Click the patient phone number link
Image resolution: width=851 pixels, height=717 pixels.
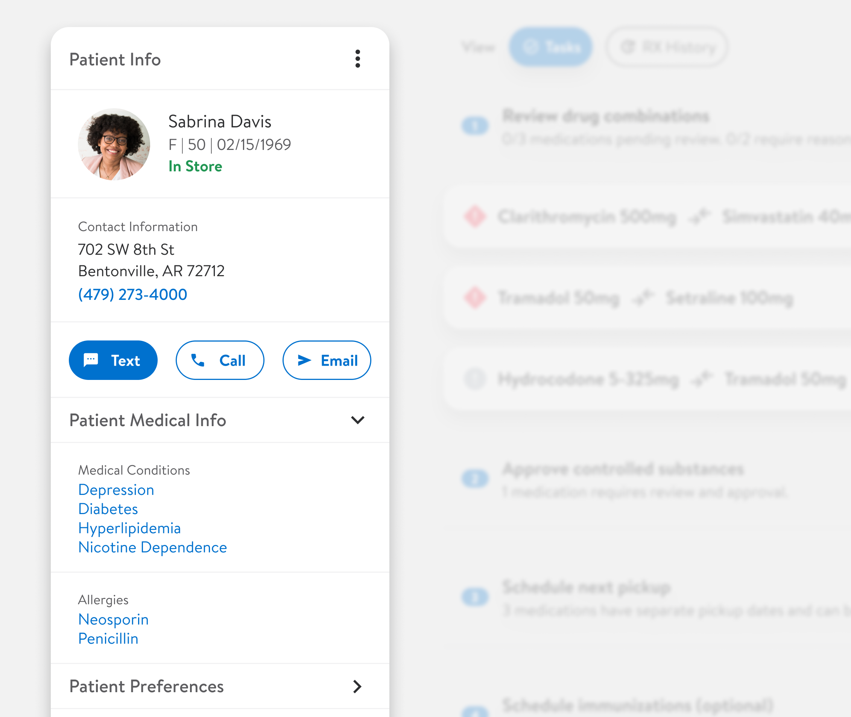132,294
